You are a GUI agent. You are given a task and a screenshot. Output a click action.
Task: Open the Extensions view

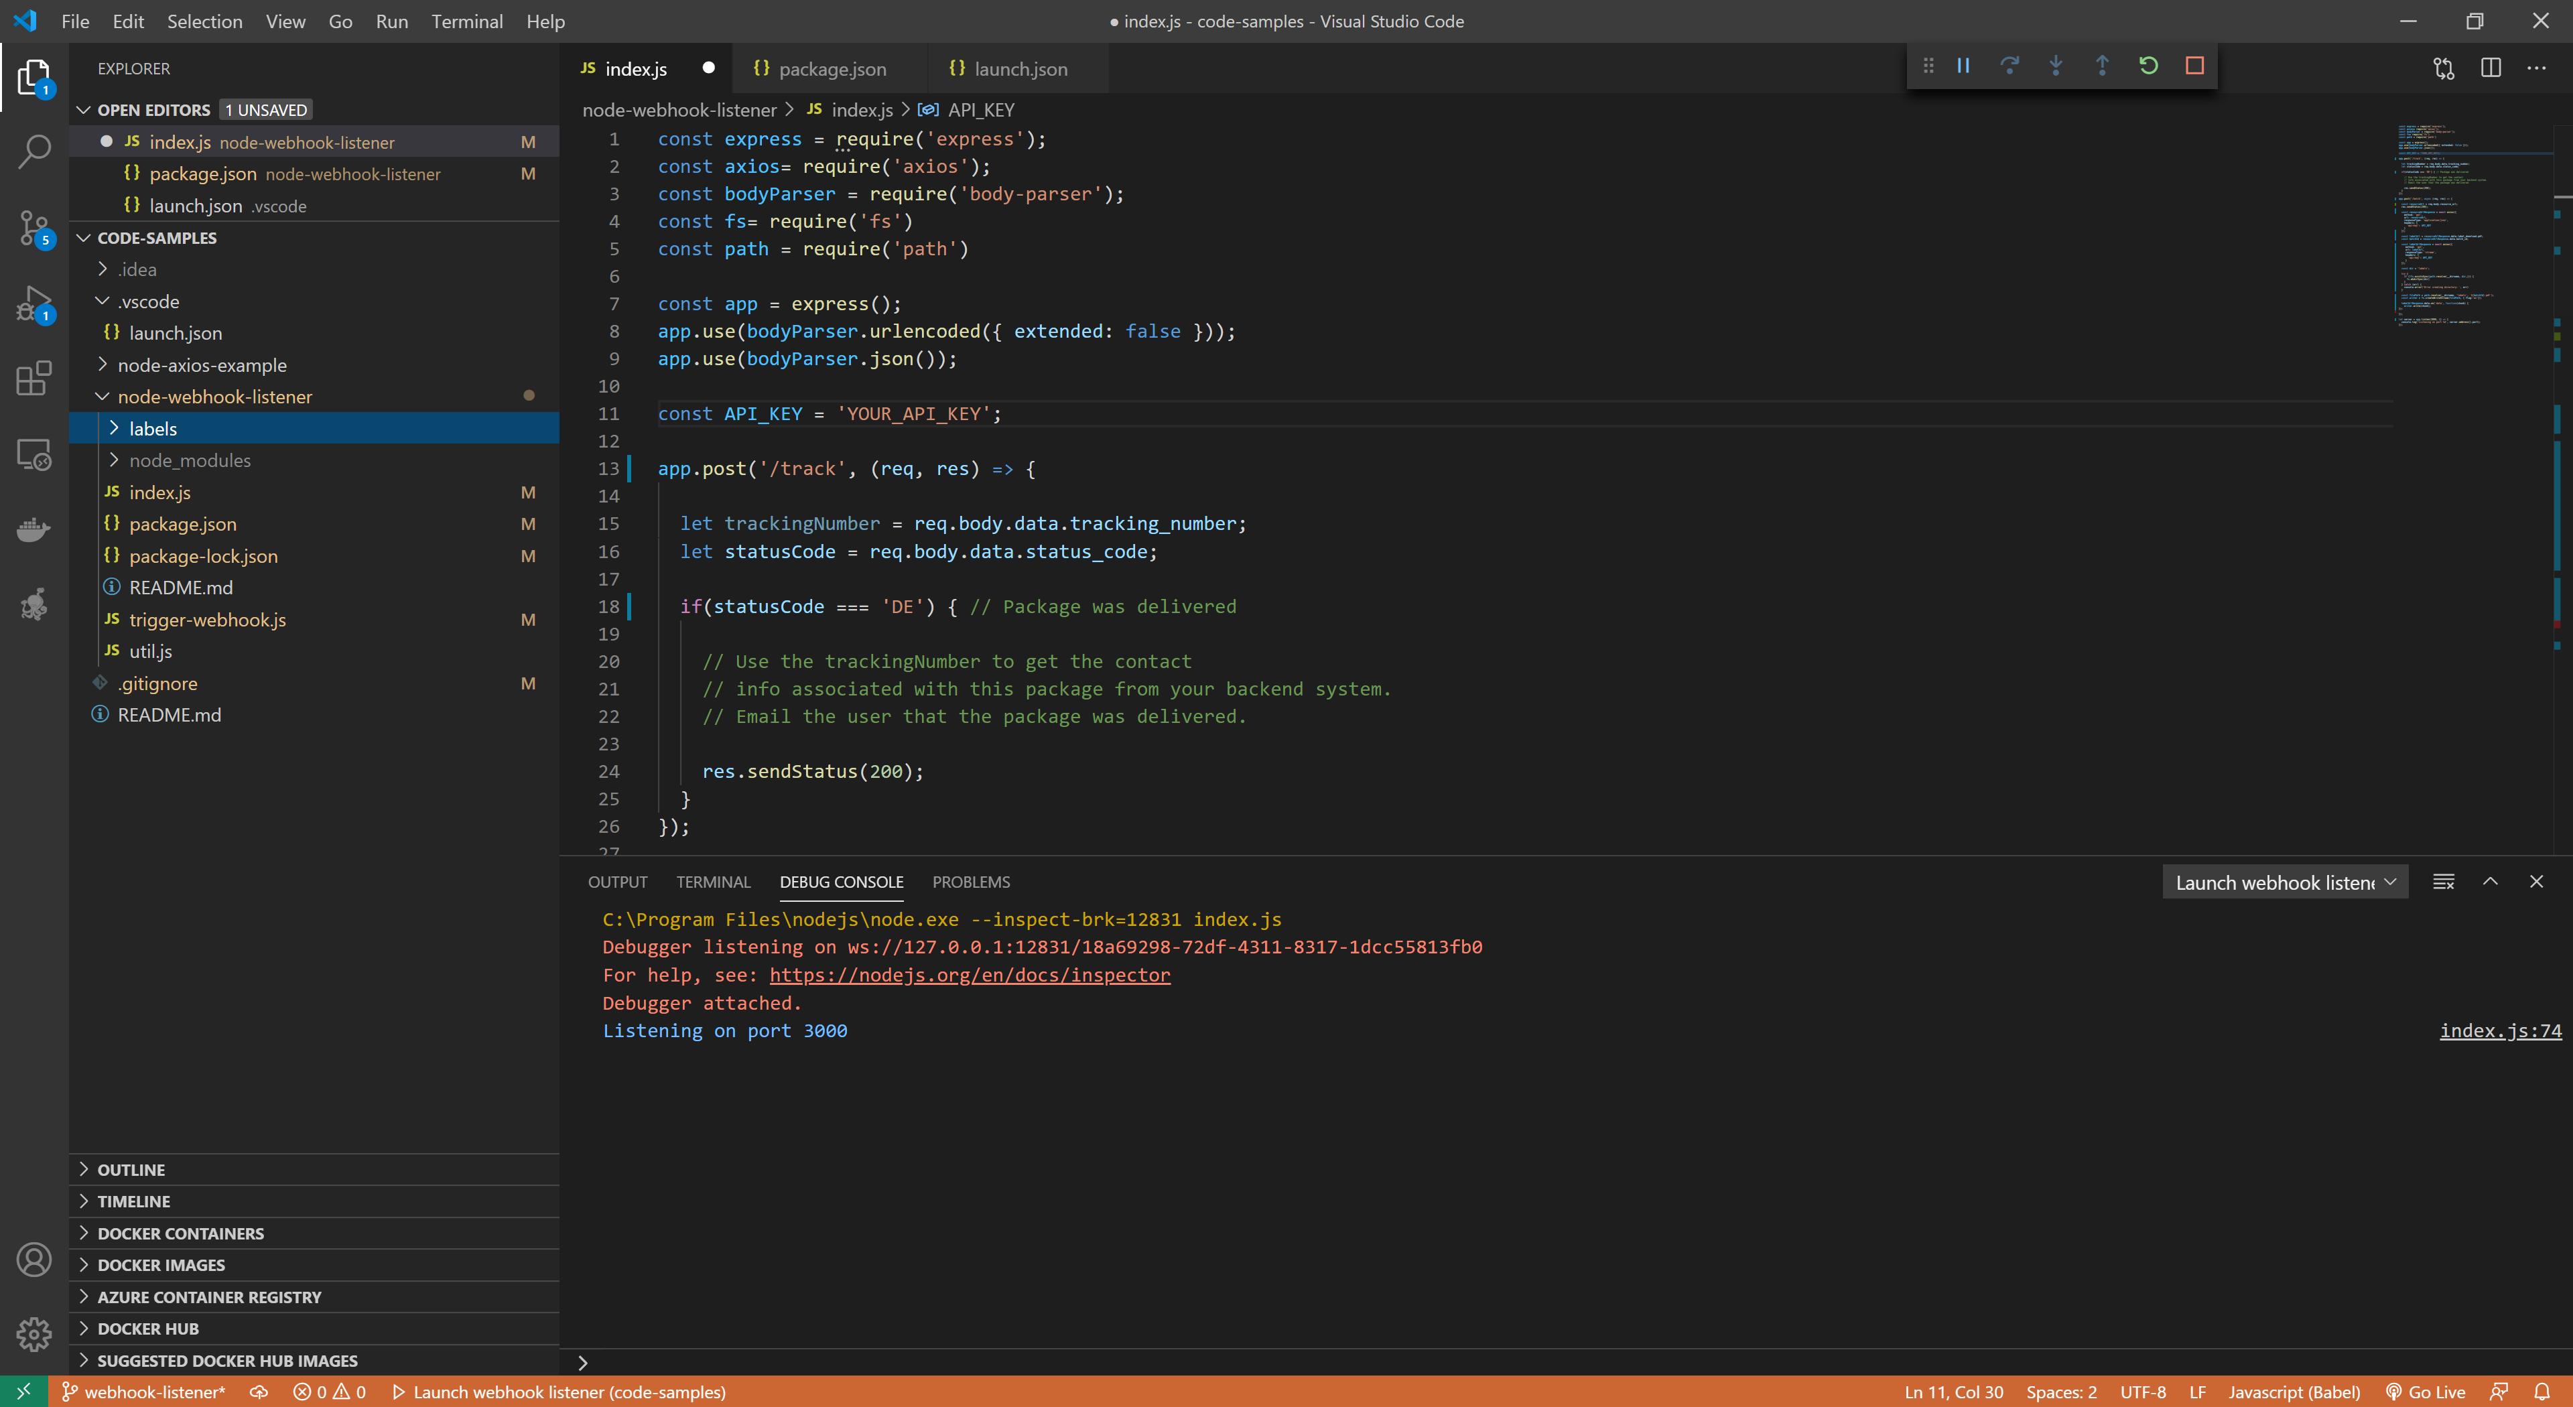click(x=35, y=379)
